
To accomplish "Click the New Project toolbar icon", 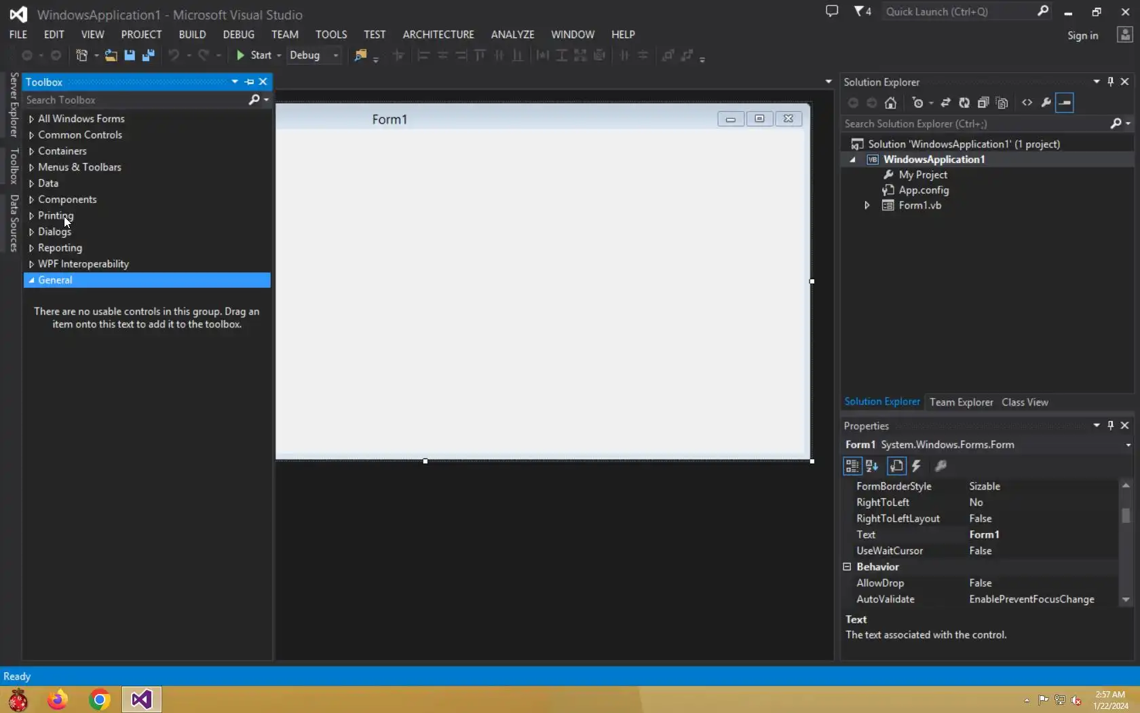I will [x=82, y=56].
